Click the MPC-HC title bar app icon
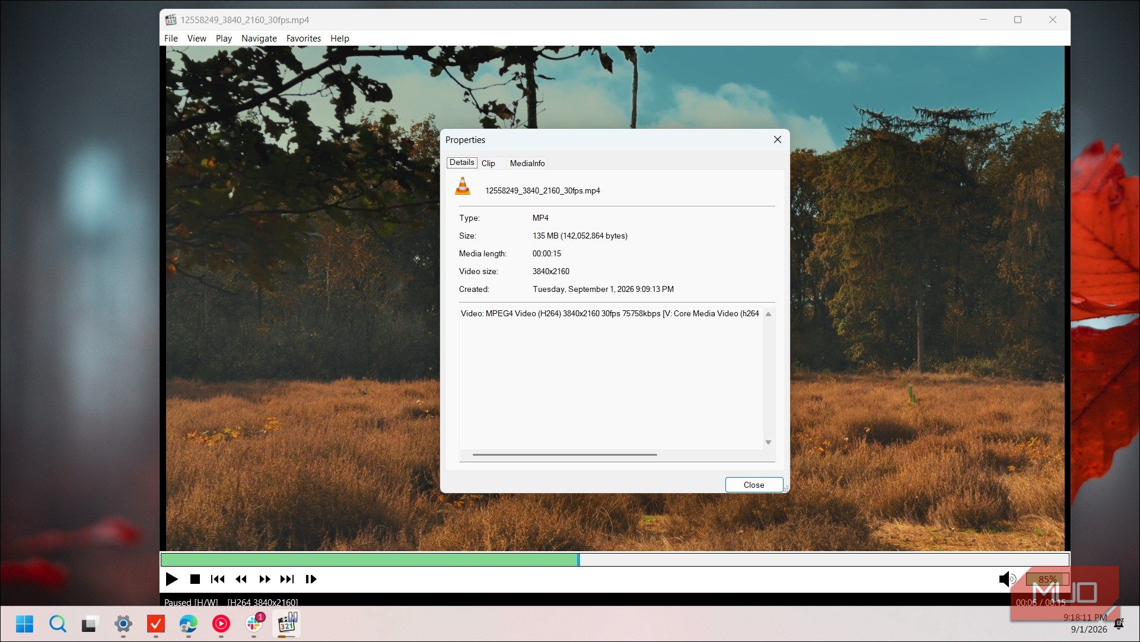 [171, 20]
